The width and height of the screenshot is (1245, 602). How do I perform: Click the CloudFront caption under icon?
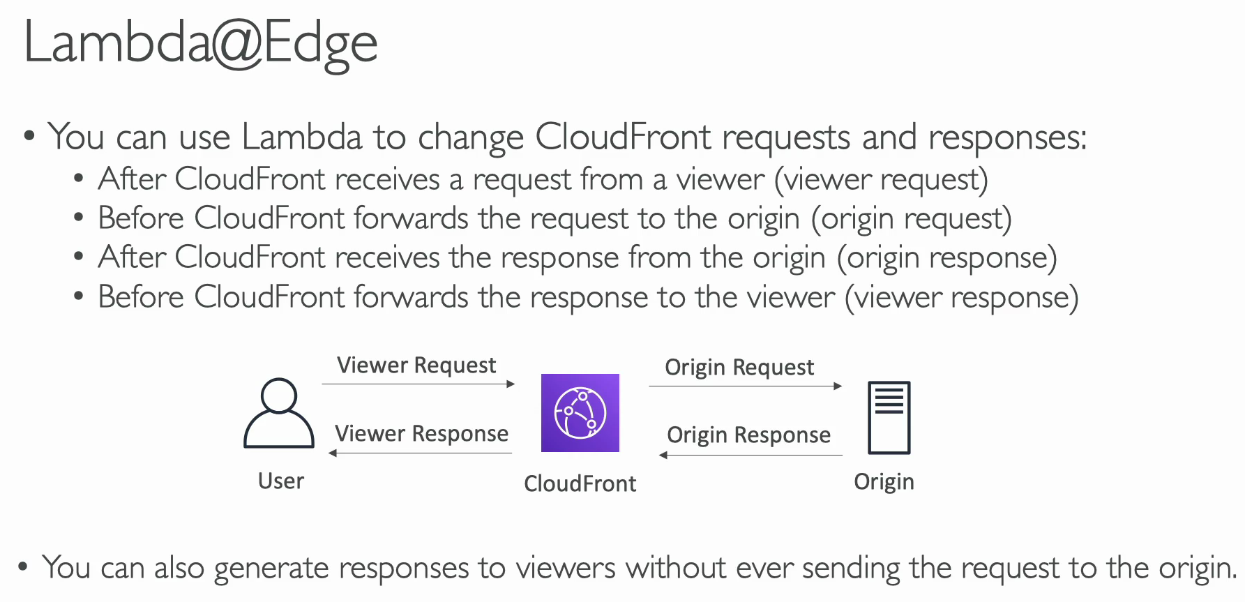(x=580, y=483)
